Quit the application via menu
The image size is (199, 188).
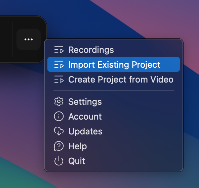(x=114, y=161)
